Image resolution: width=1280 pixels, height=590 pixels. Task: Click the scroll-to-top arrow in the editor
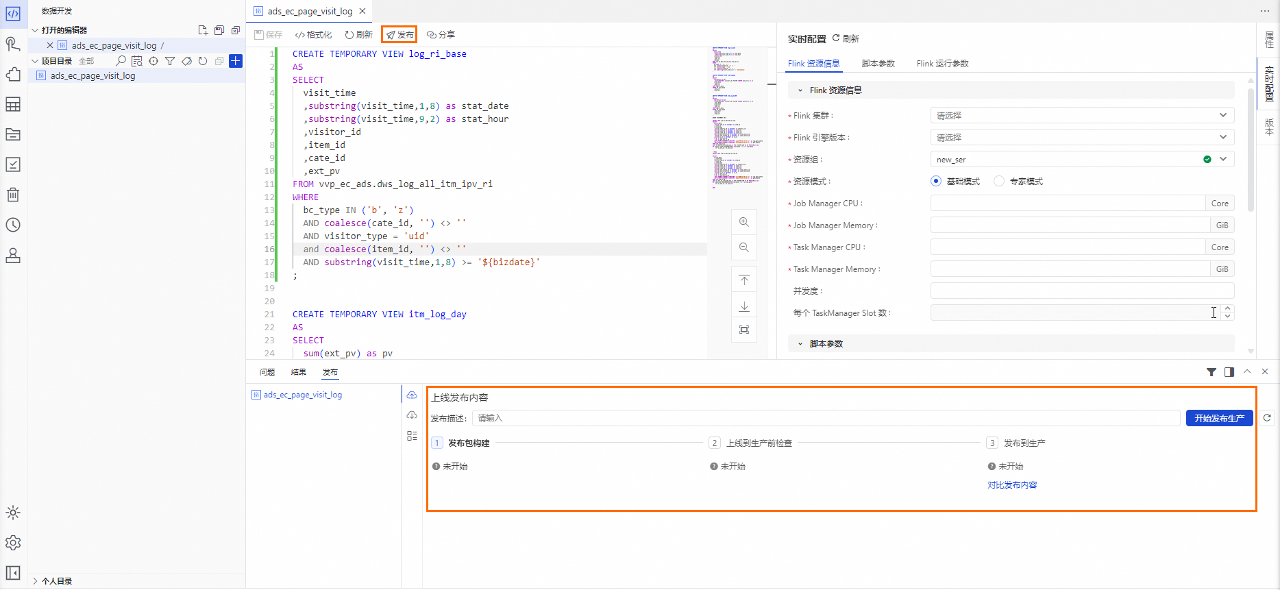tap(744, 280)
